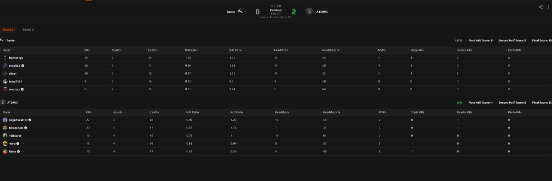Screen dimensions: 552x181
Task: Click ATOMIC's green score 2 in header
Action: 294,12
